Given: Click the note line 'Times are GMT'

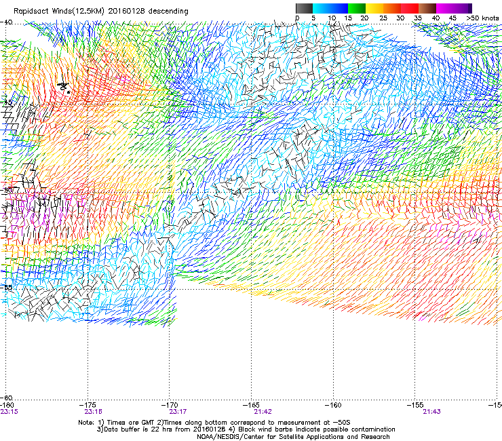Looking at the screenshot, I should click(131, 423).
